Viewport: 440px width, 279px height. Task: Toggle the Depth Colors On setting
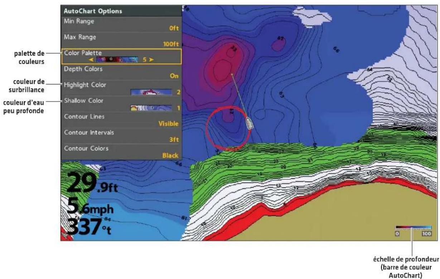121,72
